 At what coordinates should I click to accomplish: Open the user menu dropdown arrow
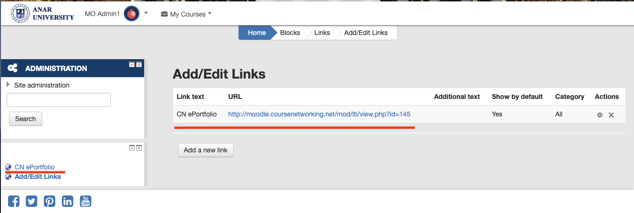pos(146,13)
